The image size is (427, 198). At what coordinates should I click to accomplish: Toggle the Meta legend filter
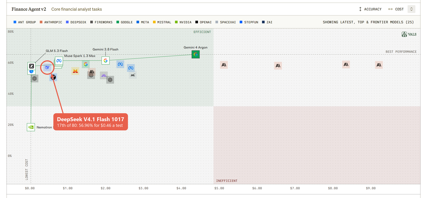(143, 22)
